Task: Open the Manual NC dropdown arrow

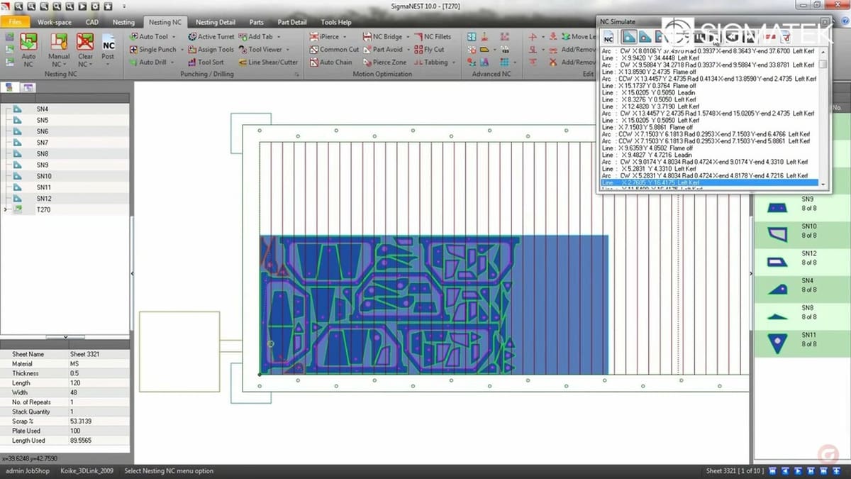Action: point(66,65)
